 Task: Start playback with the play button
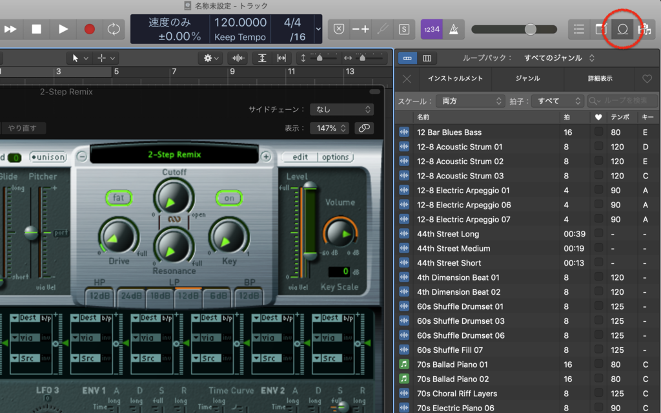click(x=63, y=29)
